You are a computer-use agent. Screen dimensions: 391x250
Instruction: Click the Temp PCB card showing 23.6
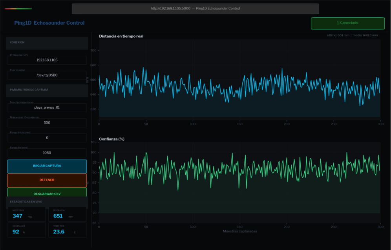click(67, 230)
